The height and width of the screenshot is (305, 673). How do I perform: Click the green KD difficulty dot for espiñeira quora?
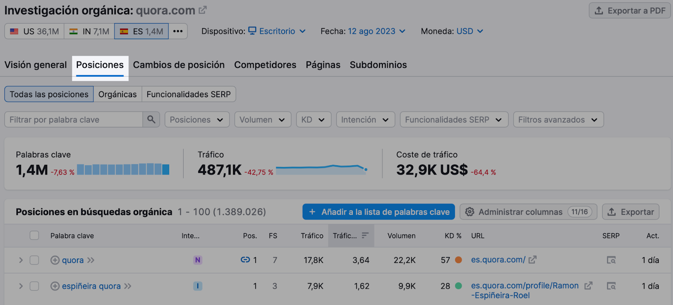click(x=458, y=286)
